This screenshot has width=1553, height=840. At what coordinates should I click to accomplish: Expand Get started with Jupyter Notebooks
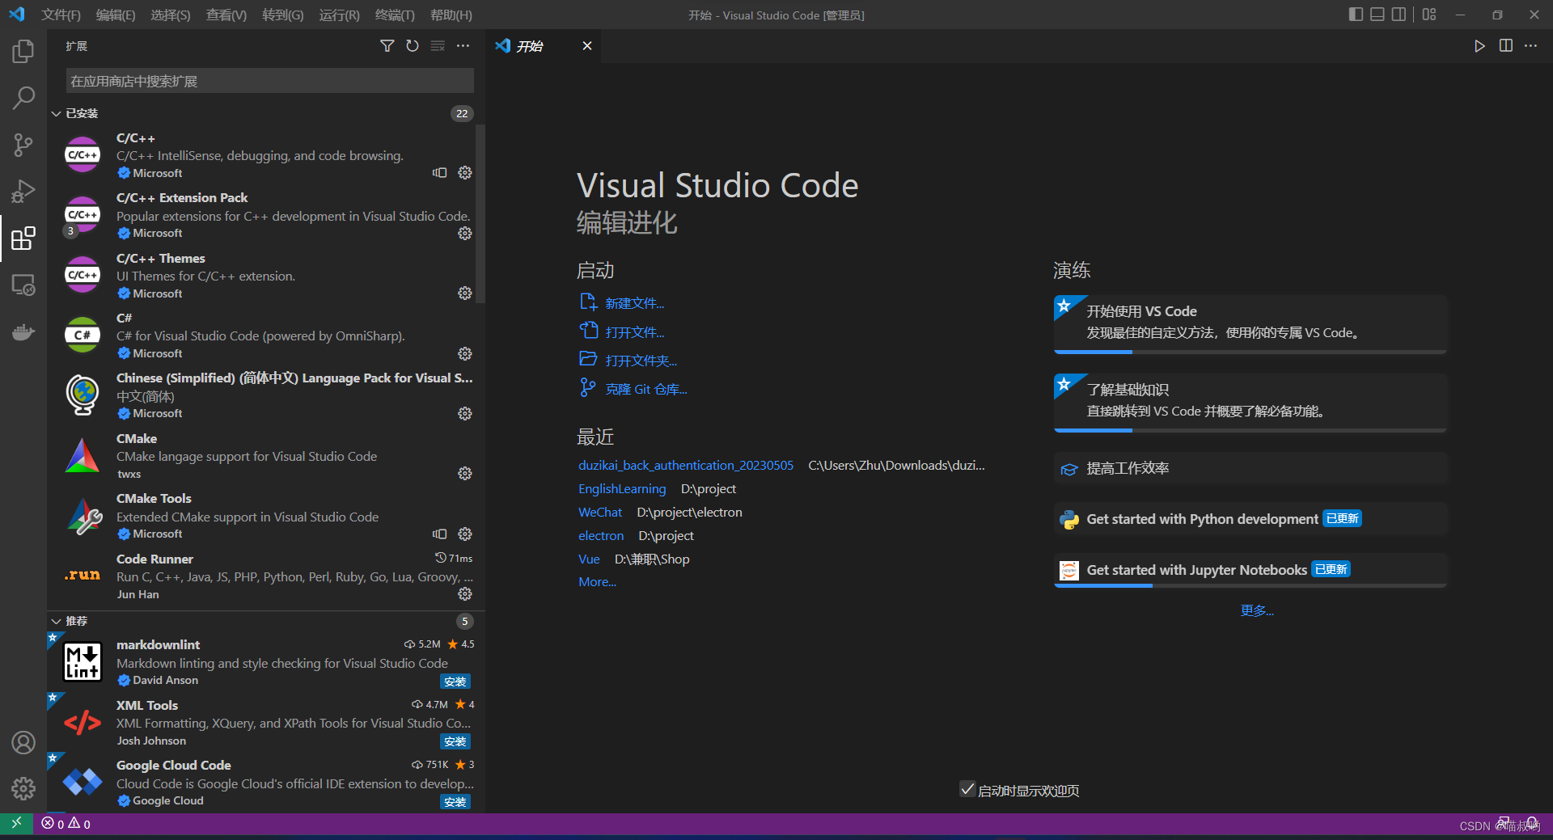click(1250, 571)
